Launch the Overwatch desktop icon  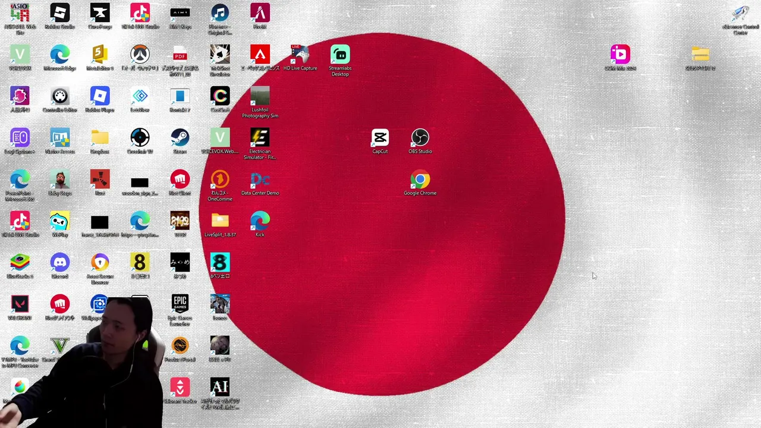coord(140,55)
